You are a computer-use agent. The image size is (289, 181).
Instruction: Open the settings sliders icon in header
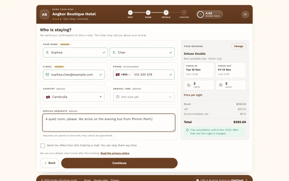point(245,14)
